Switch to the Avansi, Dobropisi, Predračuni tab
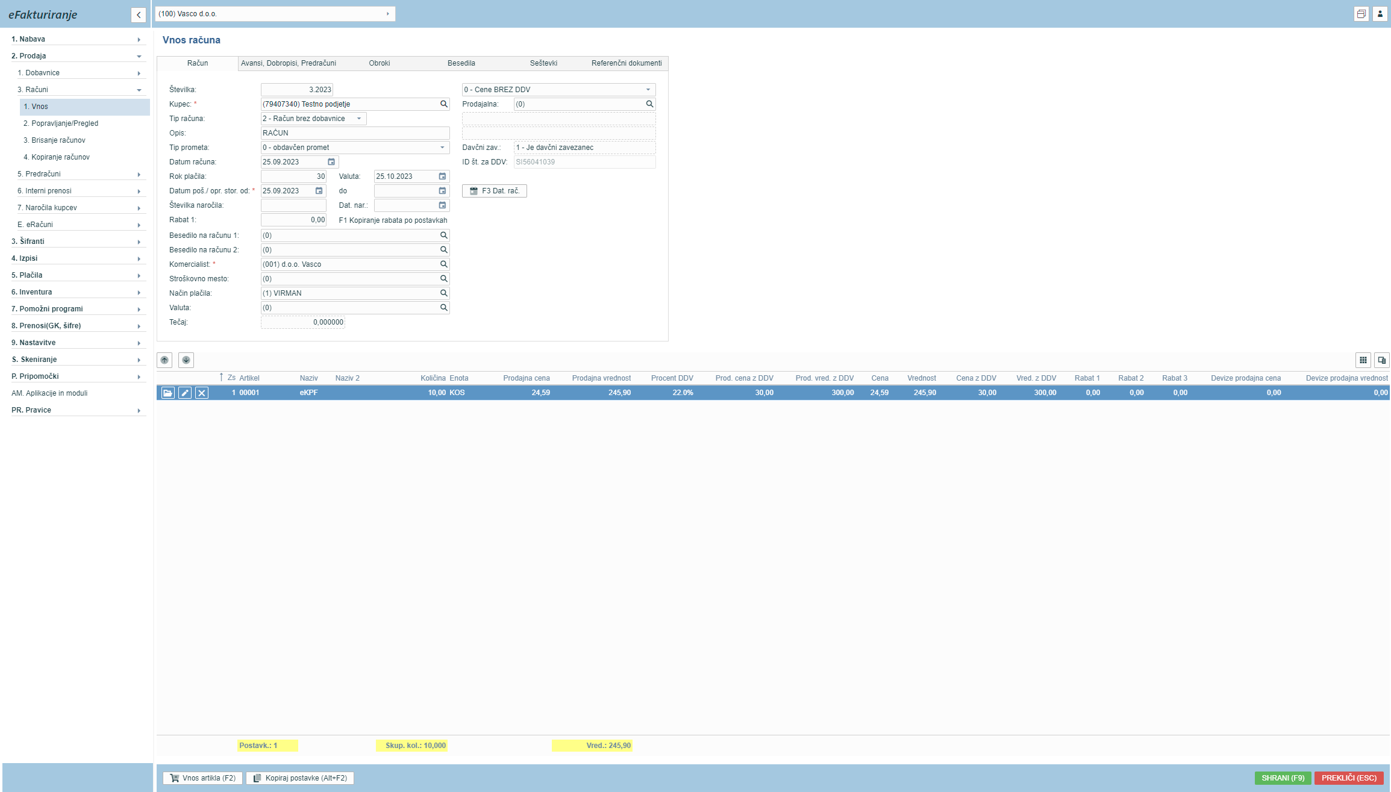Screen dimensions: 1391x792 point(289,63)
